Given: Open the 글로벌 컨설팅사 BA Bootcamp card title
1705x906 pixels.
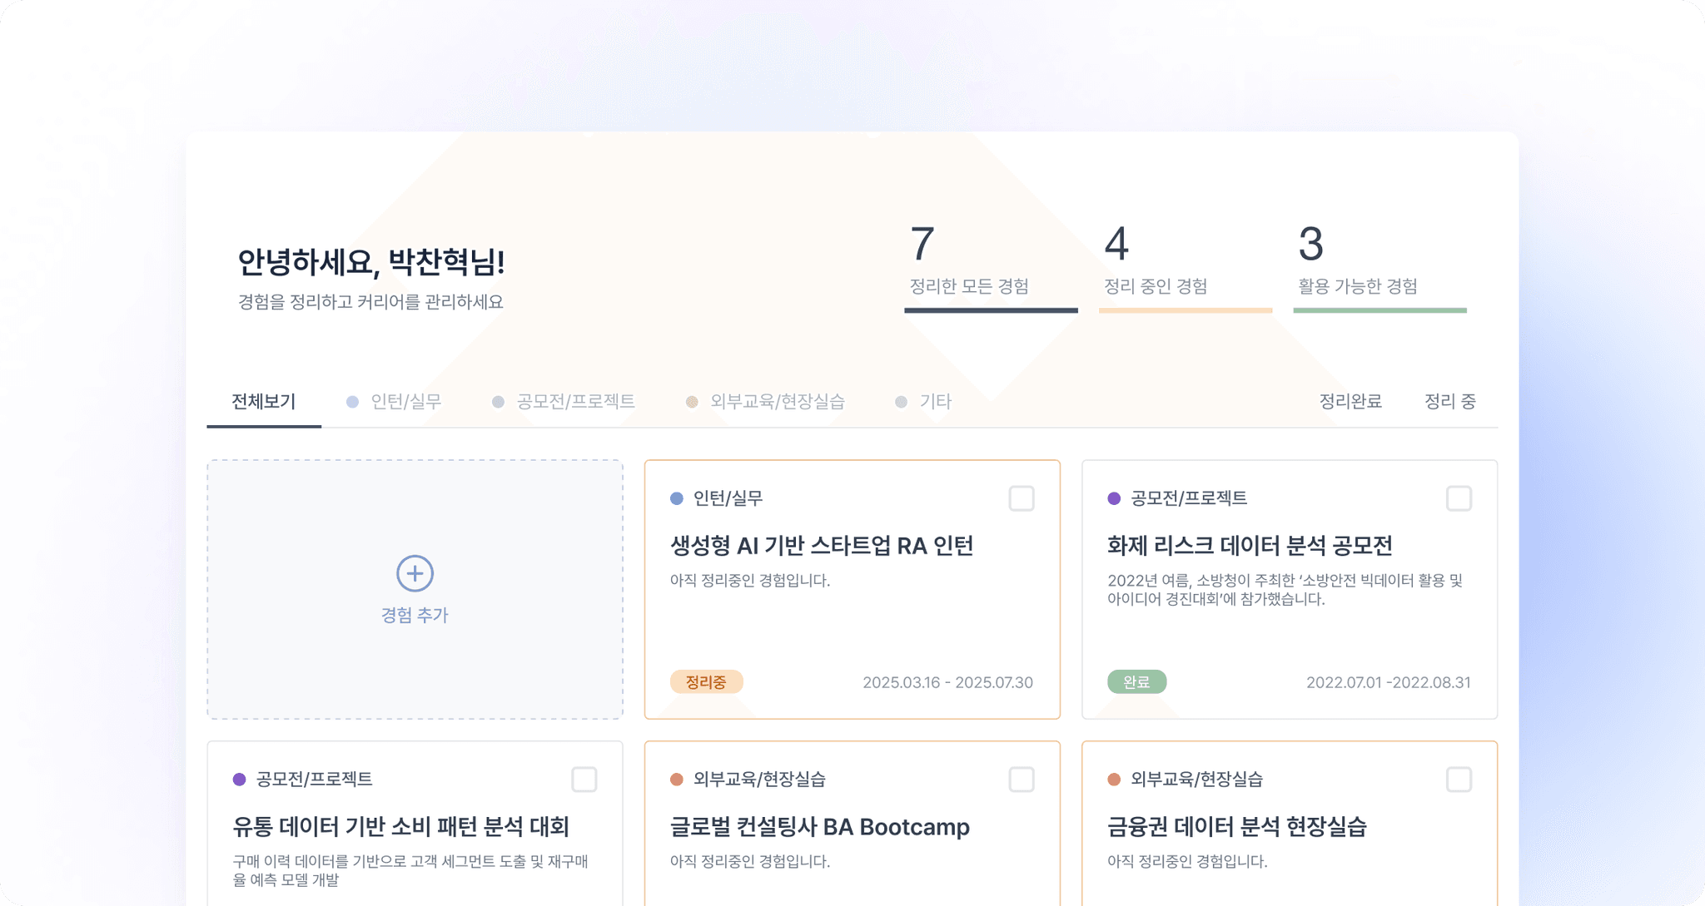Looking at the screenshot, I should pyautogui.click(x=819, y=827).
